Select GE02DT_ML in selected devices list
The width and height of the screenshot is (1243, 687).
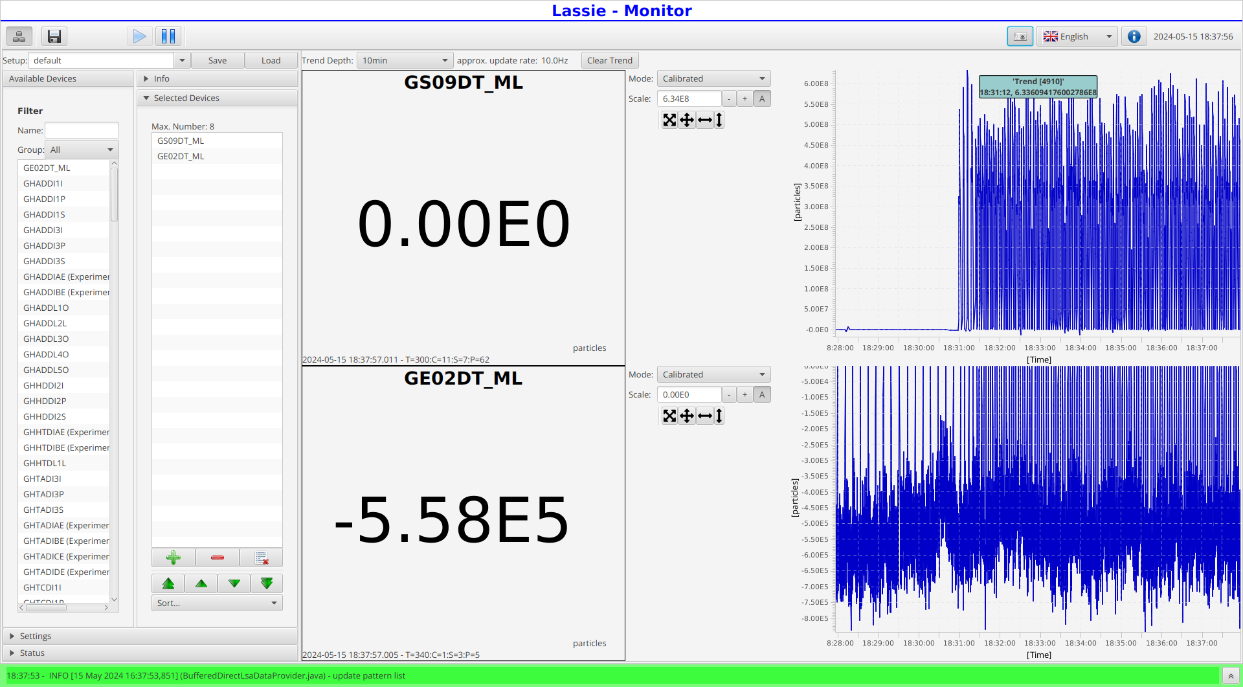[x=217, y=156]
